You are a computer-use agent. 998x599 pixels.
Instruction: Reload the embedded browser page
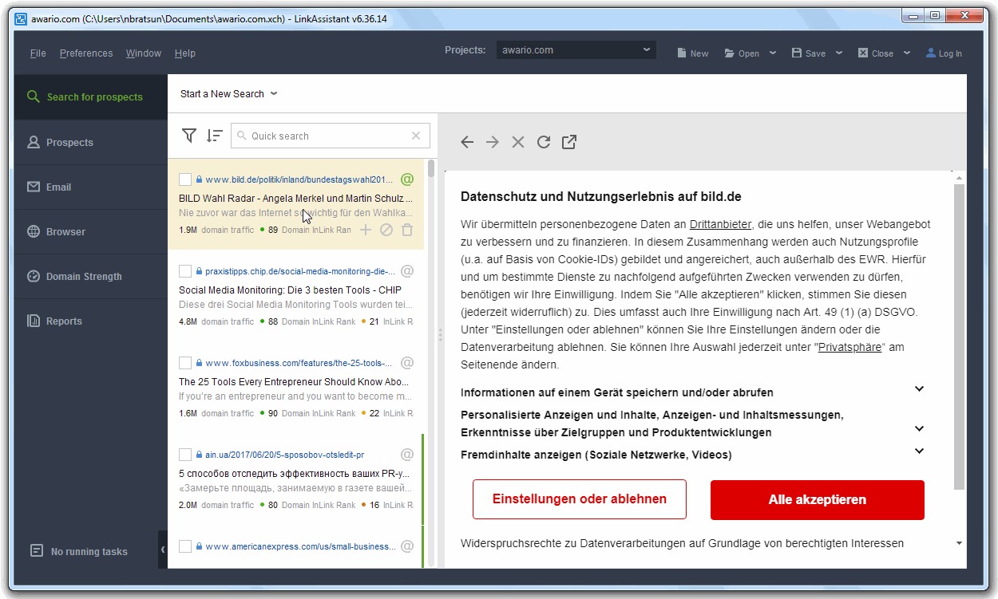click(x=544, y=142)
